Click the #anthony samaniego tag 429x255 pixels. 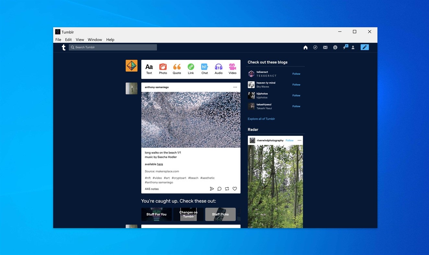pyautogui.click(x=159, y=182)
